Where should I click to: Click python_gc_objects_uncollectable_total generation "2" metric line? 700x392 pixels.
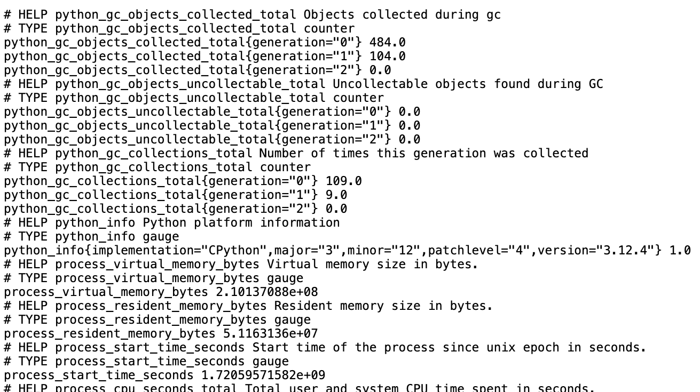click(x=212, y=139)
